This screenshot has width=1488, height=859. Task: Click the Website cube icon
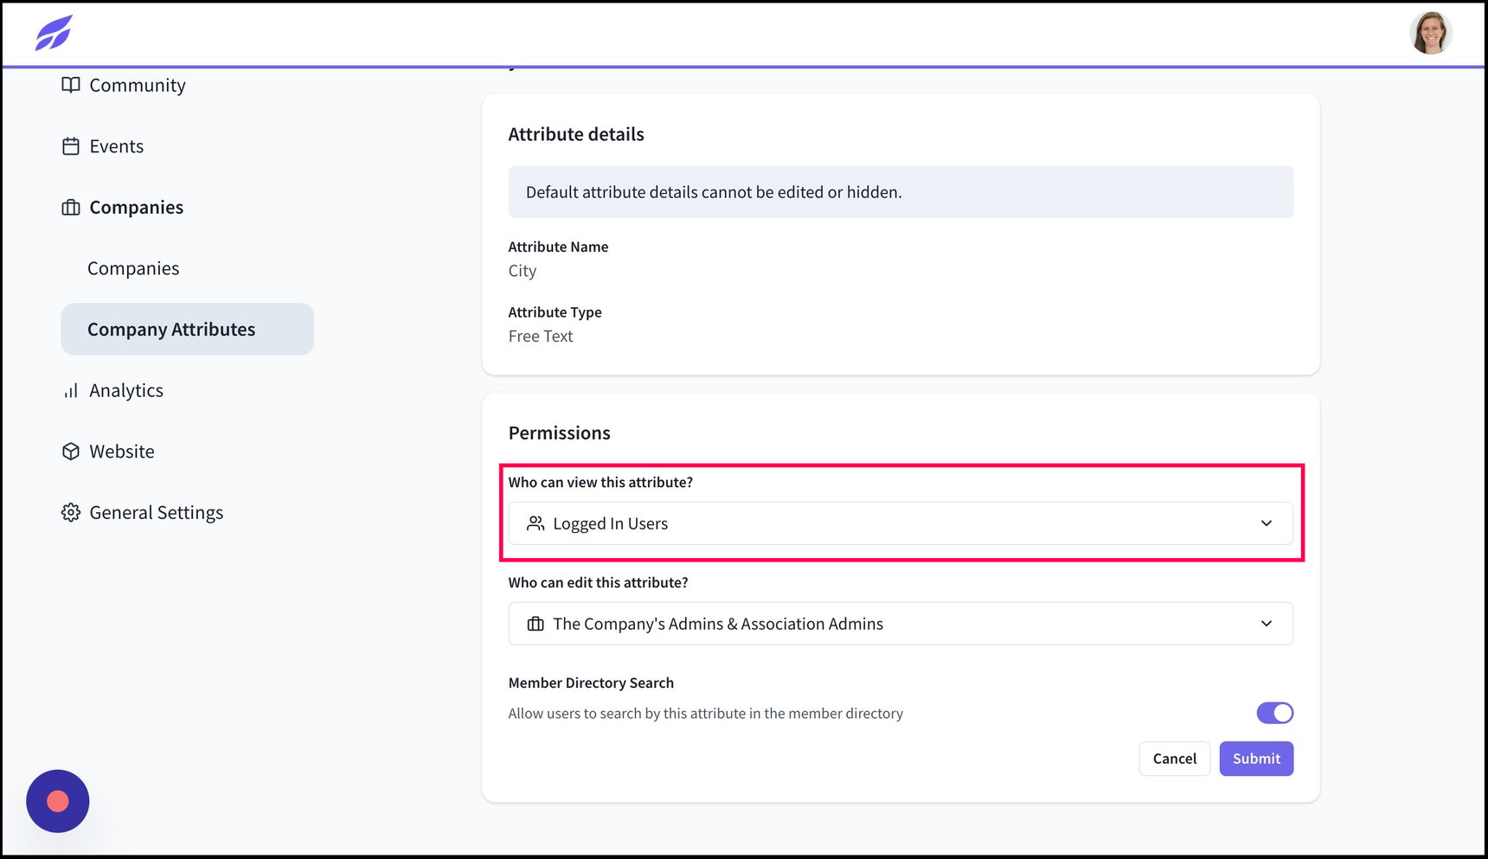point(71,452)
